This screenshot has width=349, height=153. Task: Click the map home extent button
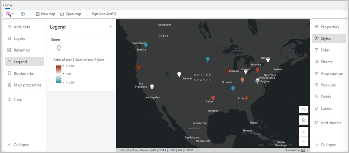(303, 120)
